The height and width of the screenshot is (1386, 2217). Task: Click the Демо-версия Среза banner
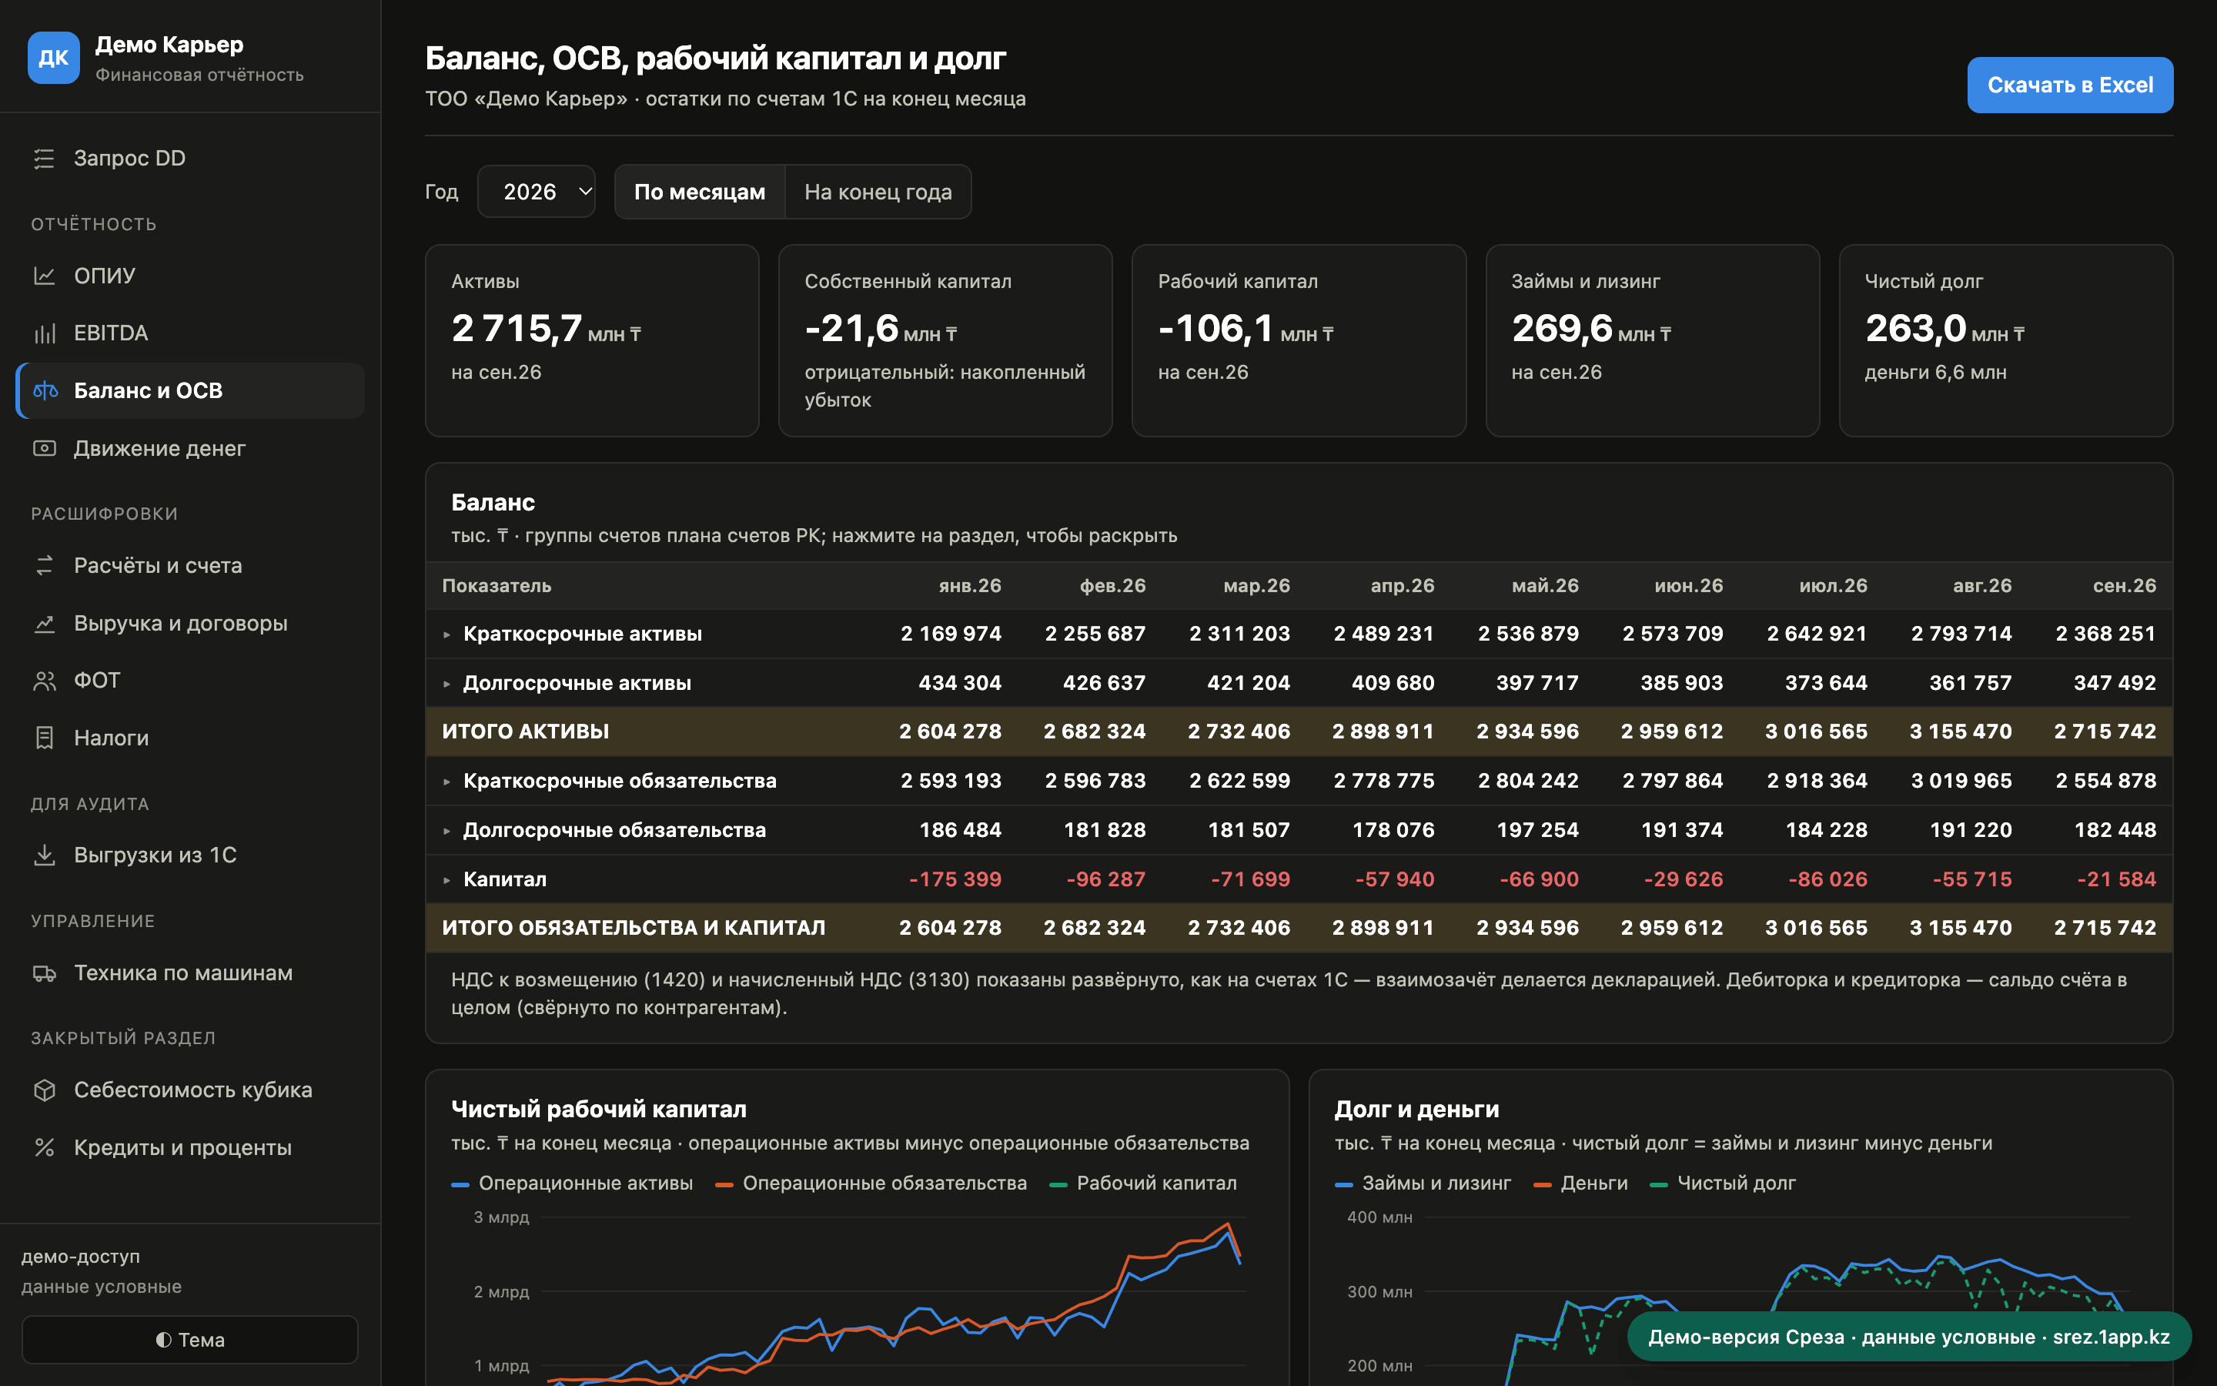click(x=1908, y=1337)
